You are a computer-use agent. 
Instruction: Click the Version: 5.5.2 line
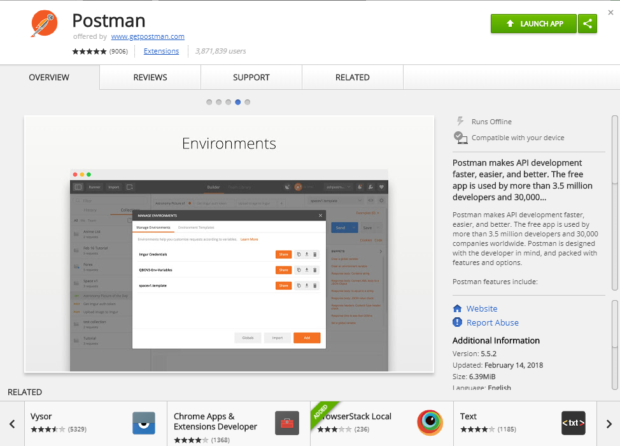pos(474,354)
